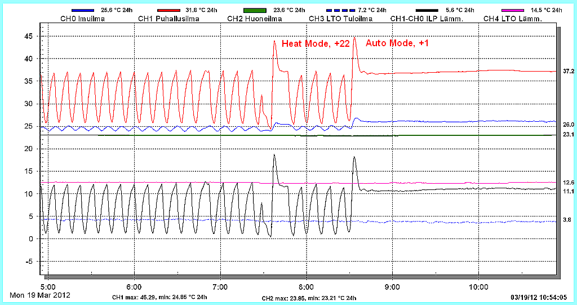Click the magenta CH4 legend swatch

pos(512,10)
